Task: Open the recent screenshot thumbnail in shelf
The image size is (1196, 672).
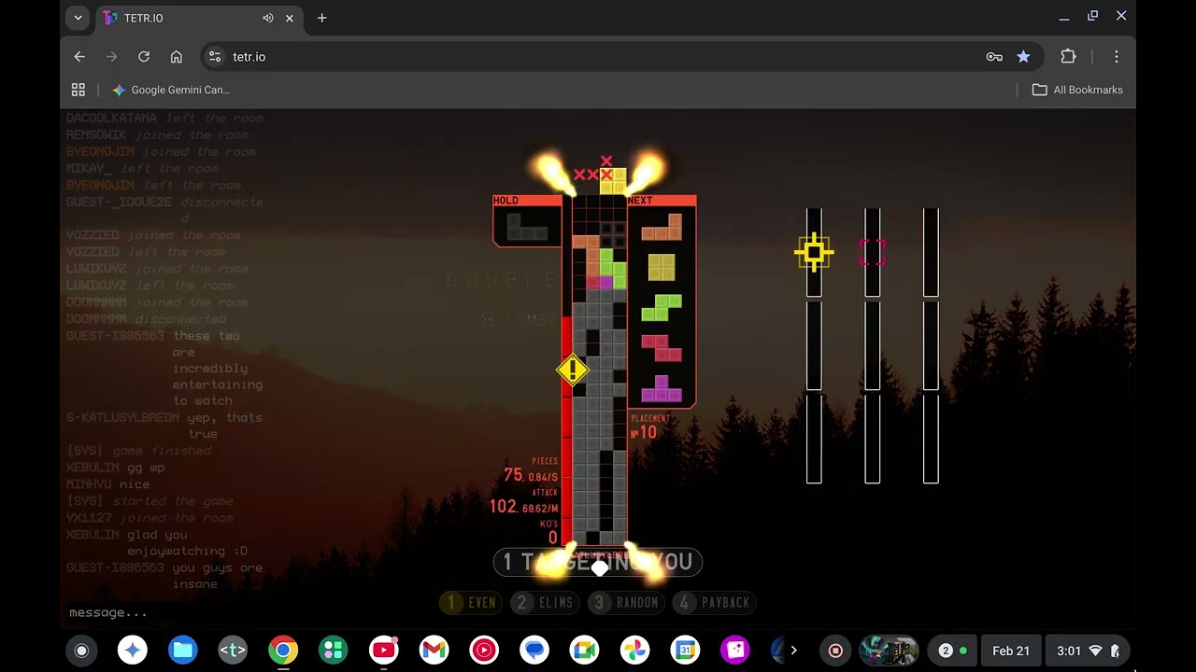Action: (x=889, y=651)
